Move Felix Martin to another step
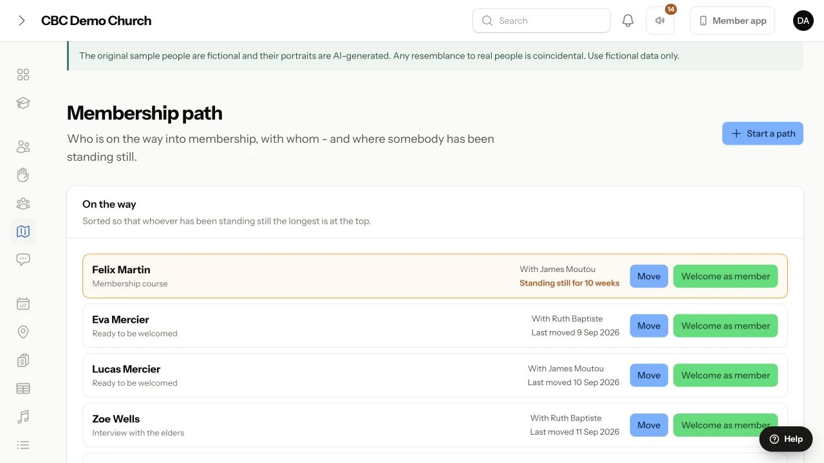824x463 pixels. pyautogui.click(x=649, y=277)
